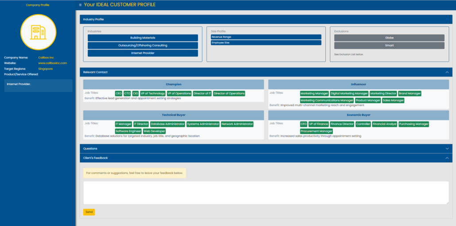Select Outsourcing/Offshoring Consulting industry
Viewport: 456px width, 226px height.
click(143, 46)
